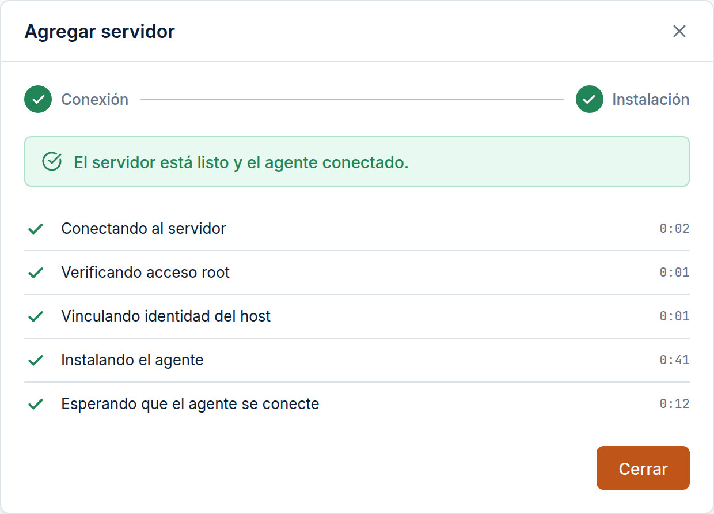Click the Cerrar button
Image resolution: width=714 pixels, height=514 pixels.
[643, 468]
